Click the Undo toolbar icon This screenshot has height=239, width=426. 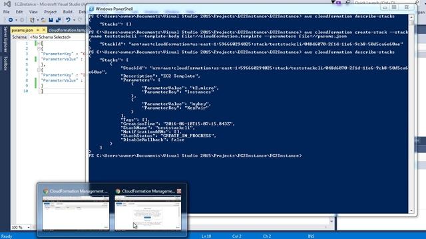[x=68, y=20]
